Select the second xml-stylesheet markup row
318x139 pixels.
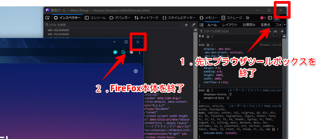(x=58, y=34)
